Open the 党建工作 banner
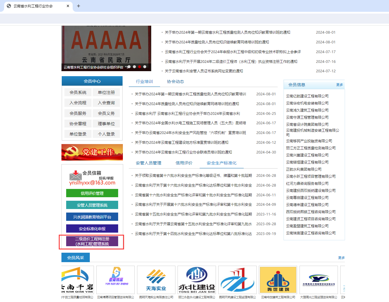 pos(92,152)
